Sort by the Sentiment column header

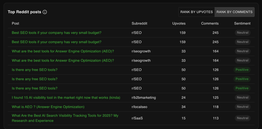(242, 23)
